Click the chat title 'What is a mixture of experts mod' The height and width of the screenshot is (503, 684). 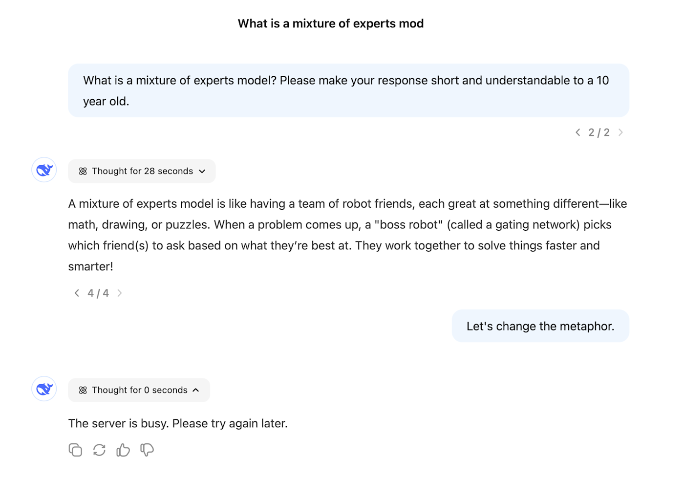tap(331, 23)
